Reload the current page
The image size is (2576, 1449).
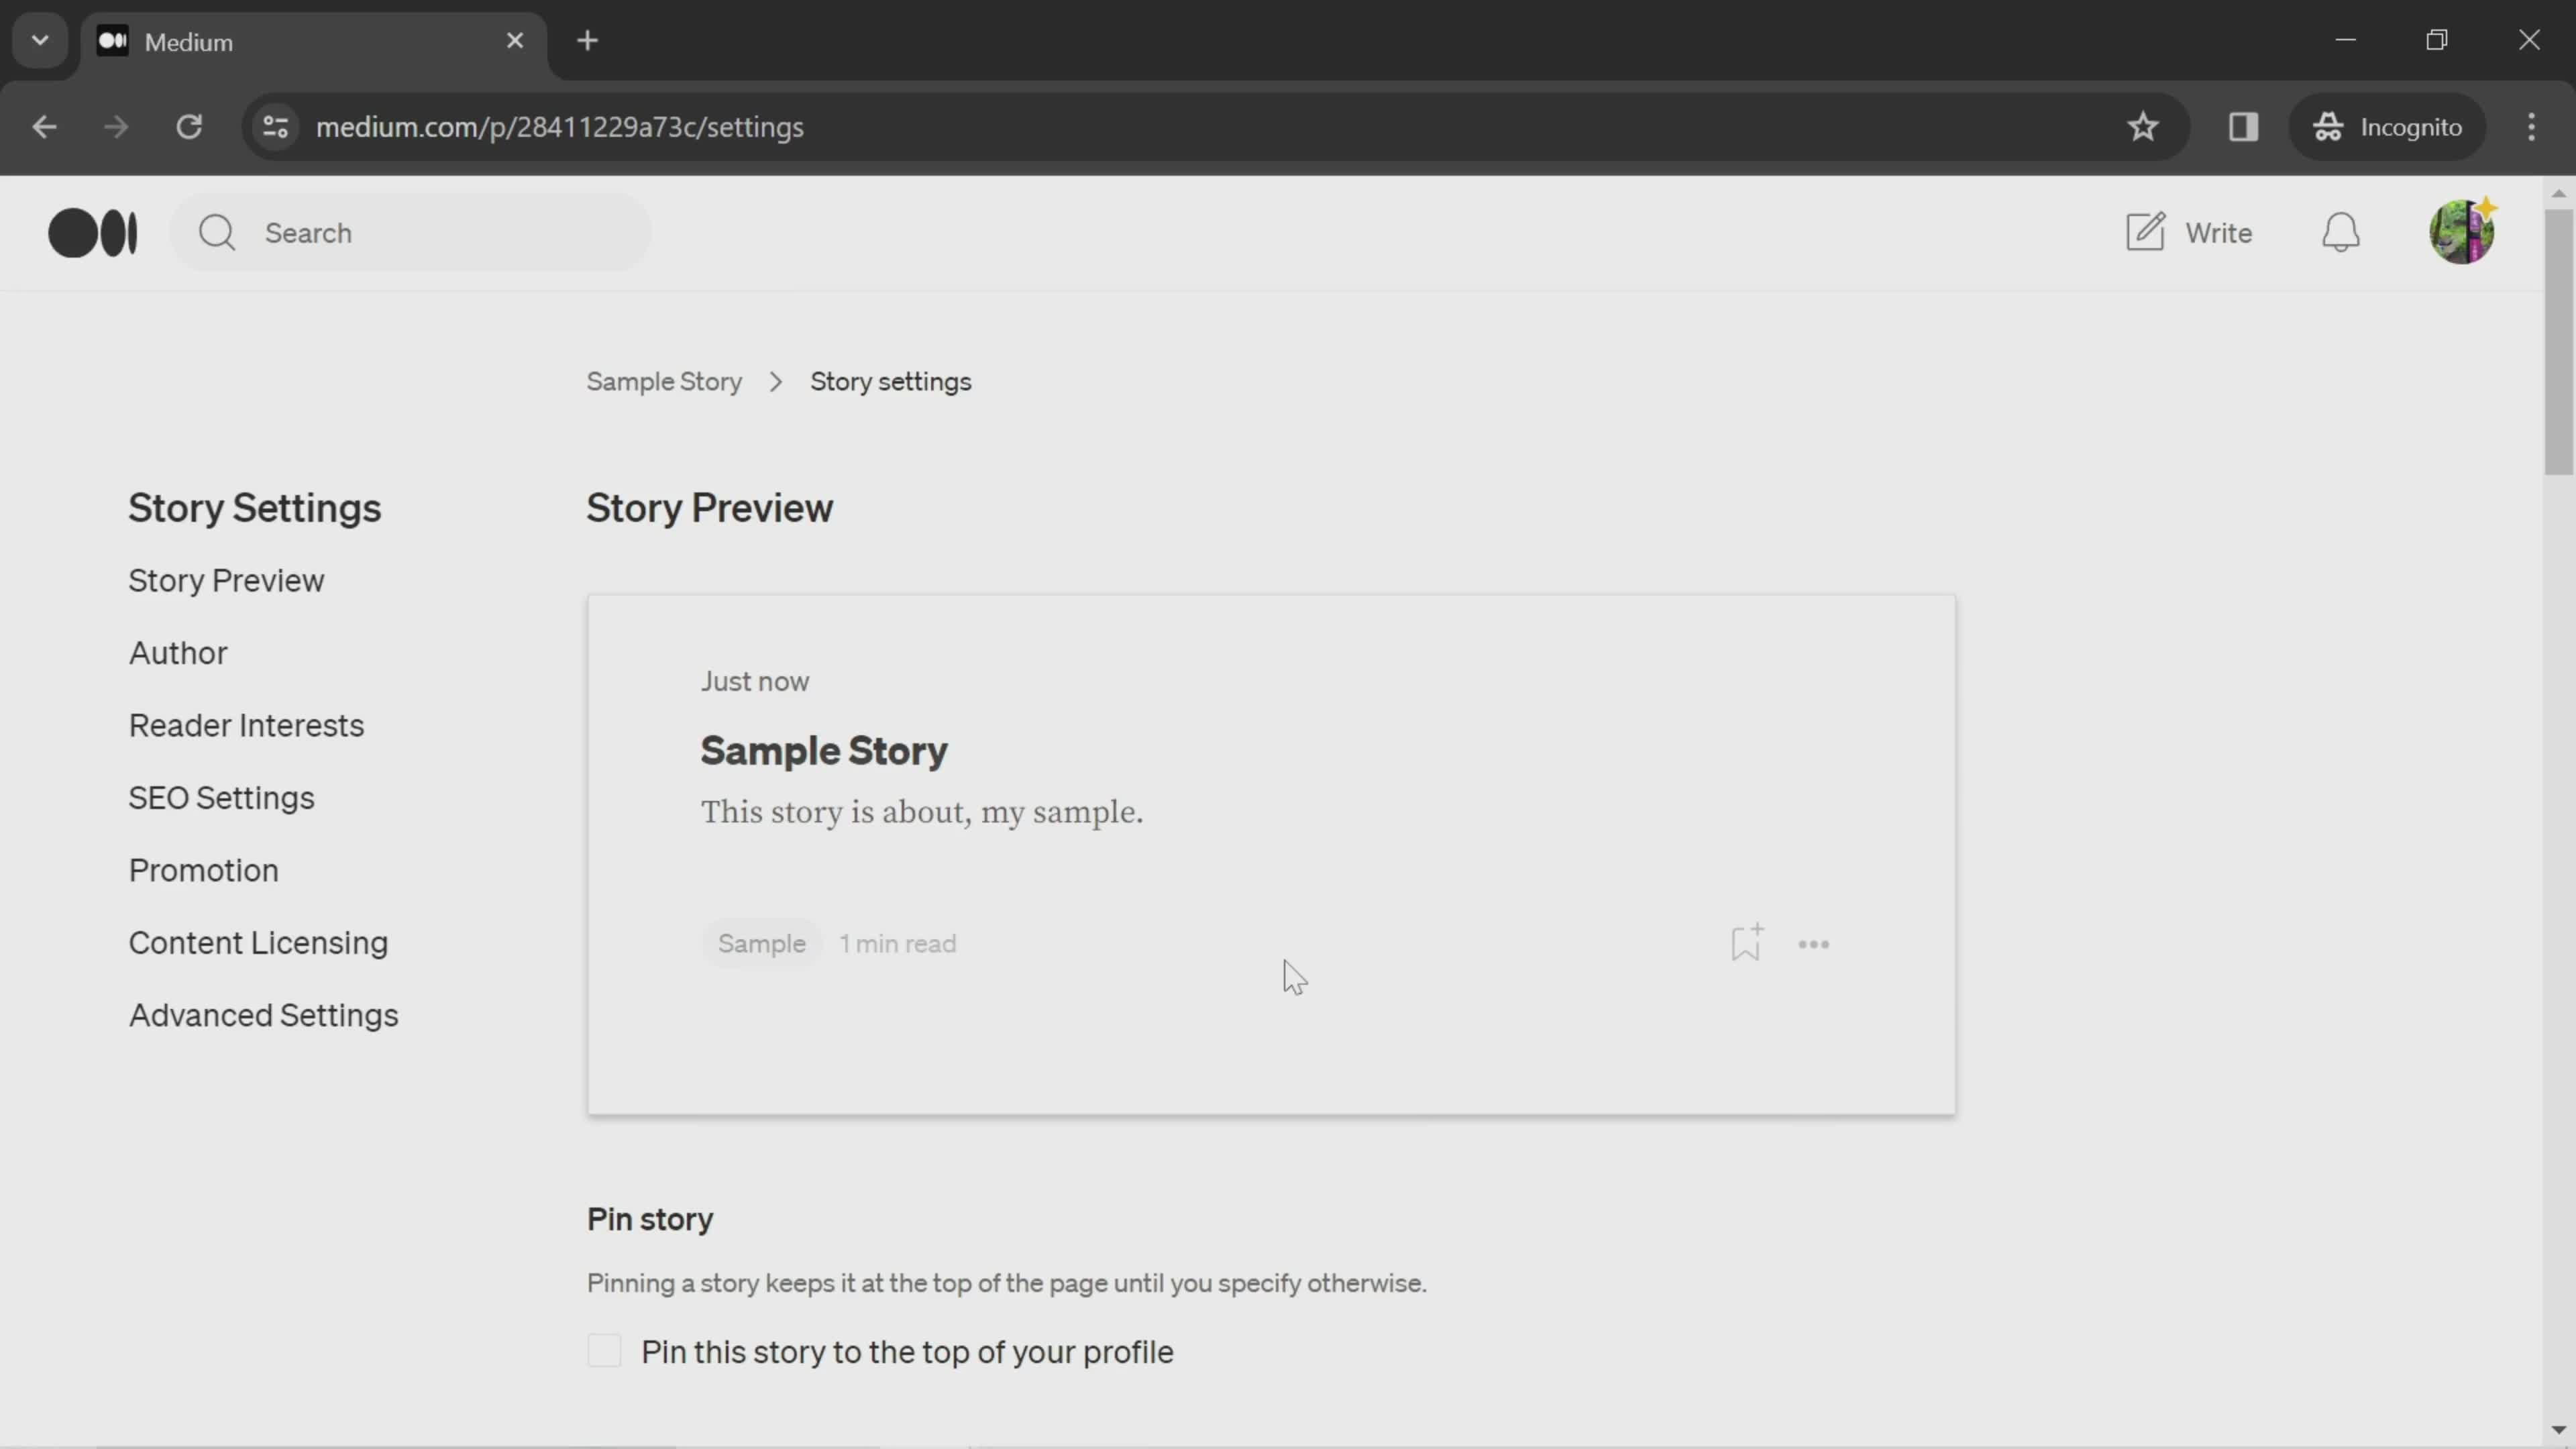[x=190, y=126]
